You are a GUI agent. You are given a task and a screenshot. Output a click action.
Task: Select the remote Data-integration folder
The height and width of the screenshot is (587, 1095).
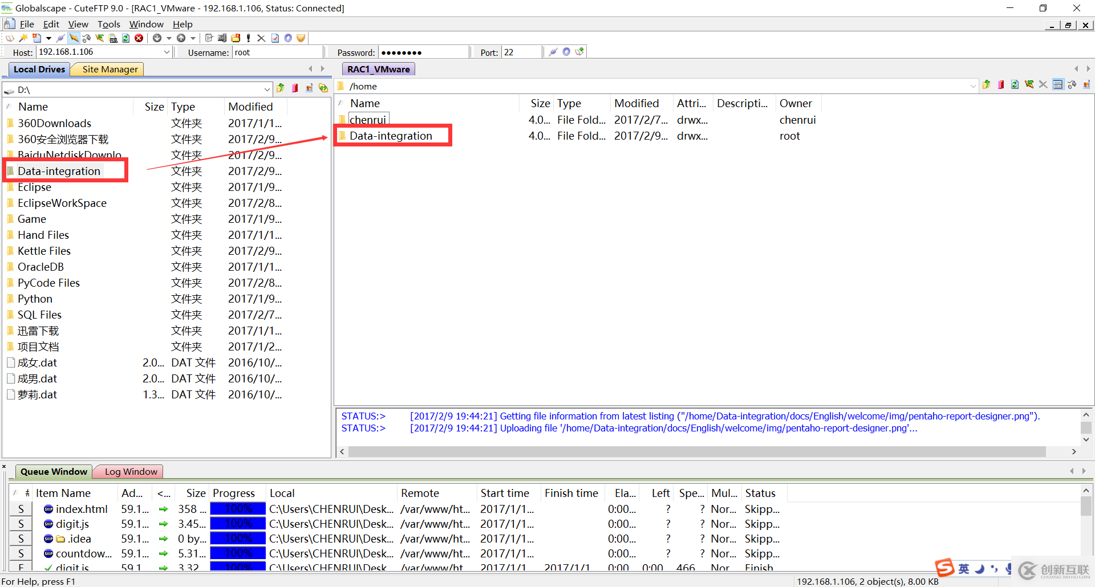[391, 136]
